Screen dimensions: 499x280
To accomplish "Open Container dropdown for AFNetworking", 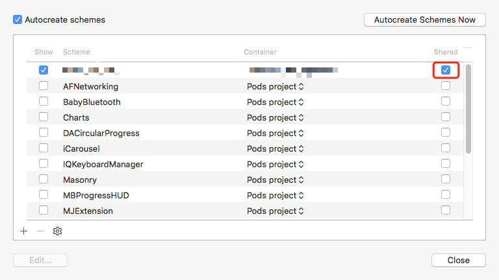I will click(x=275, y=86).
